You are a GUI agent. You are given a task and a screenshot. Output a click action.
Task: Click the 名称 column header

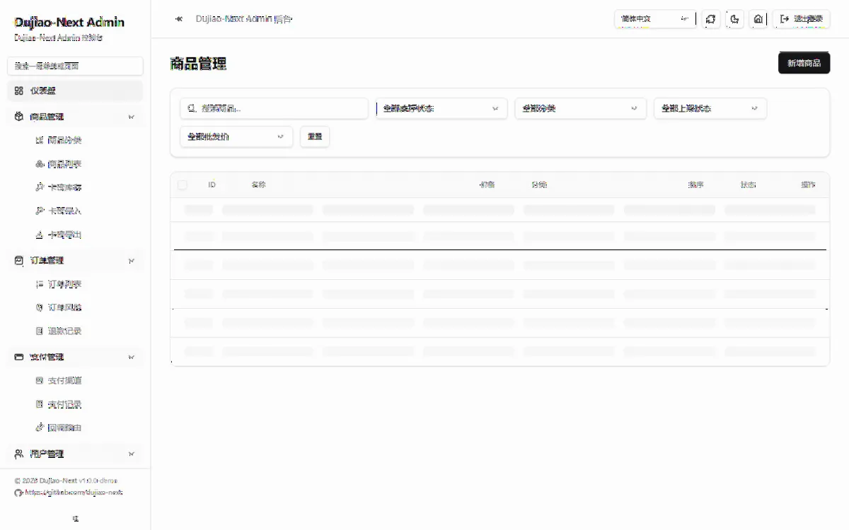tap(258, 184)
